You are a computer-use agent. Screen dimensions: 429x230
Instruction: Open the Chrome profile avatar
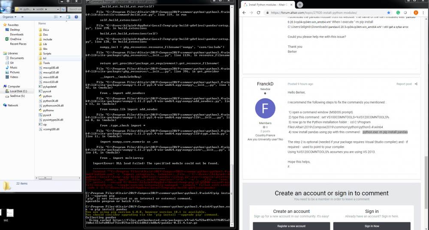coord(416,12)
